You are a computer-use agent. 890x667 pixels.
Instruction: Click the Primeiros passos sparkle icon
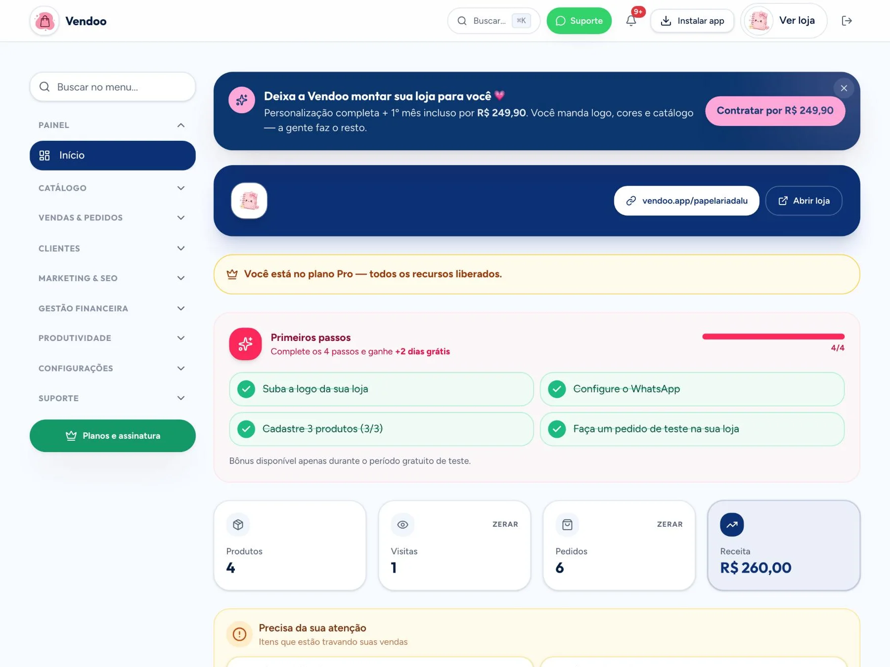(245, 344)
